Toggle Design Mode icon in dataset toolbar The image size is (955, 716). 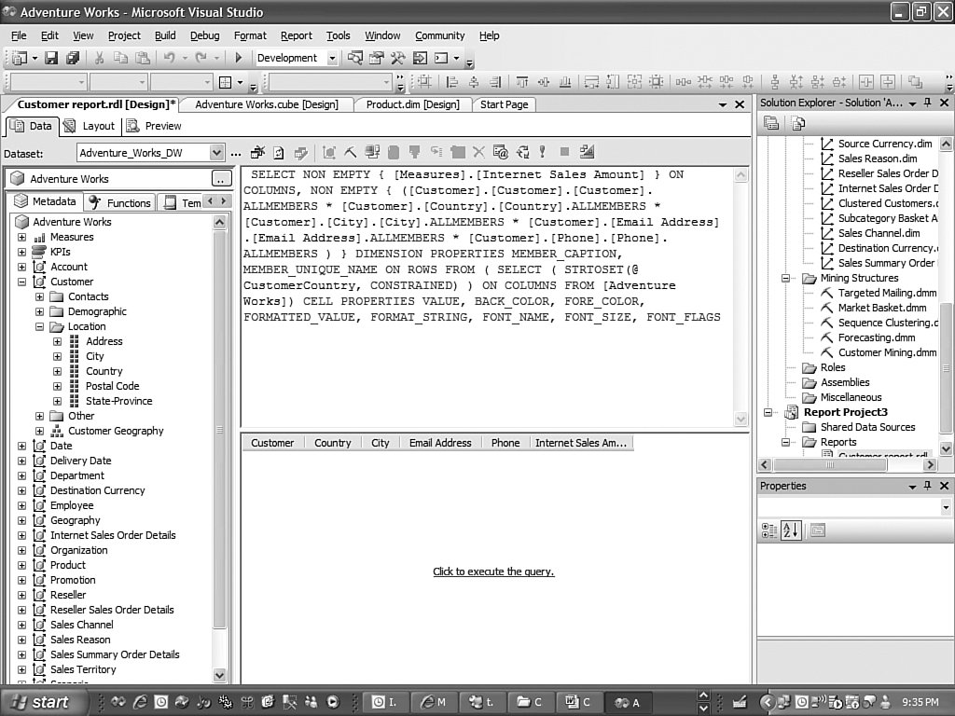[588, 152]
